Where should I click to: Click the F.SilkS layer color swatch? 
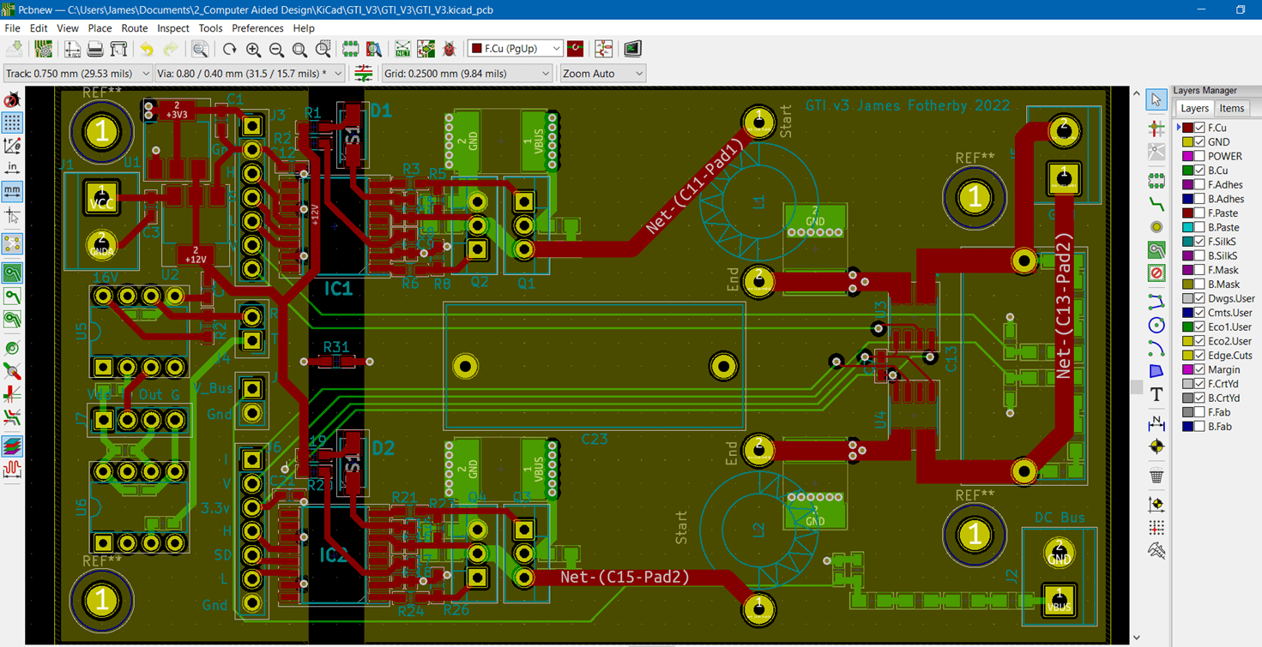[1187, 242]
